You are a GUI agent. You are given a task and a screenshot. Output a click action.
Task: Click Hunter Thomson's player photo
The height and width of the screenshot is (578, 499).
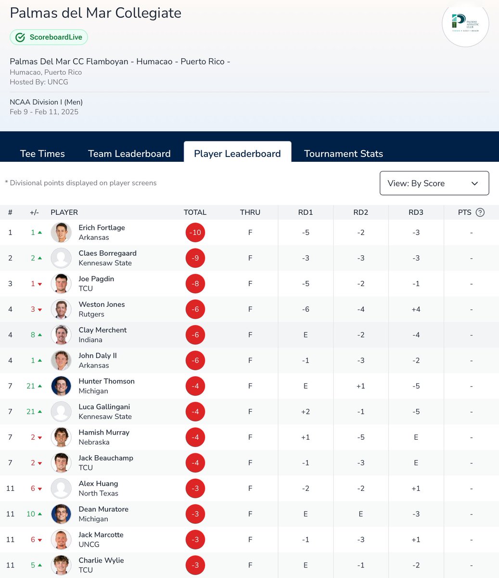tap(61, 386)
